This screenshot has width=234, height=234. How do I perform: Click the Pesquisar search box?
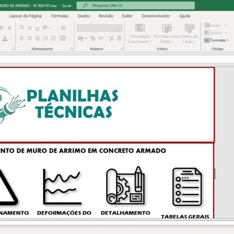(x=136, y=6)
